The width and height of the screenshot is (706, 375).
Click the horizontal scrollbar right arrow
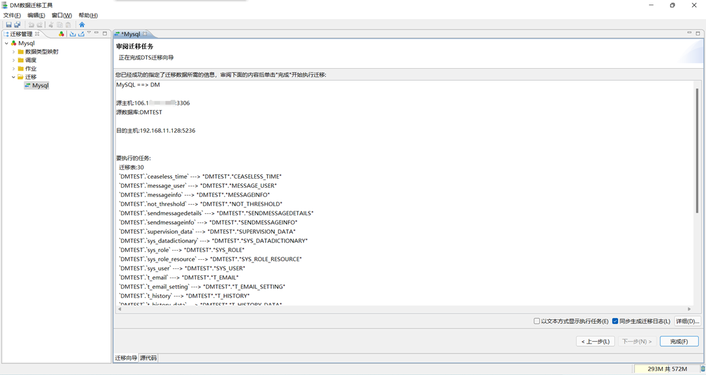pyautogui.click(x=689, y=310)
